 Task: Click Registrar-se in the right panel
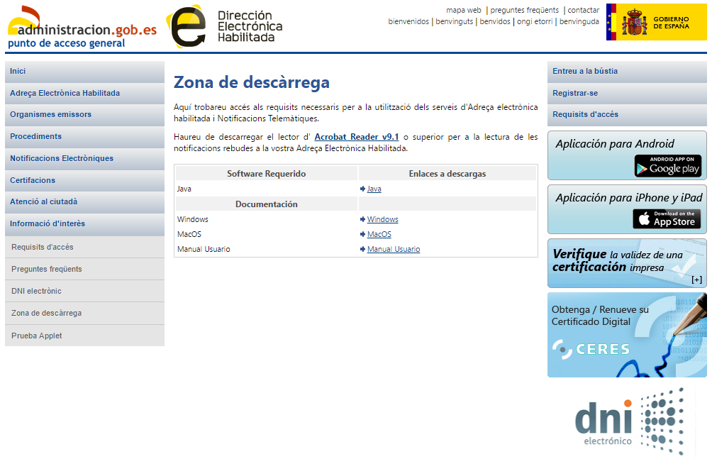click(x=627, y=93)
